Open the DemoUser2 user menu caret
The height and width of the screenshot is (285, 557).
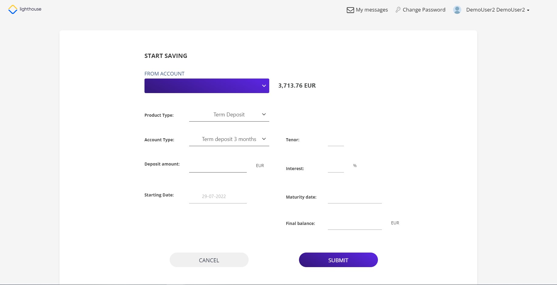528,10
